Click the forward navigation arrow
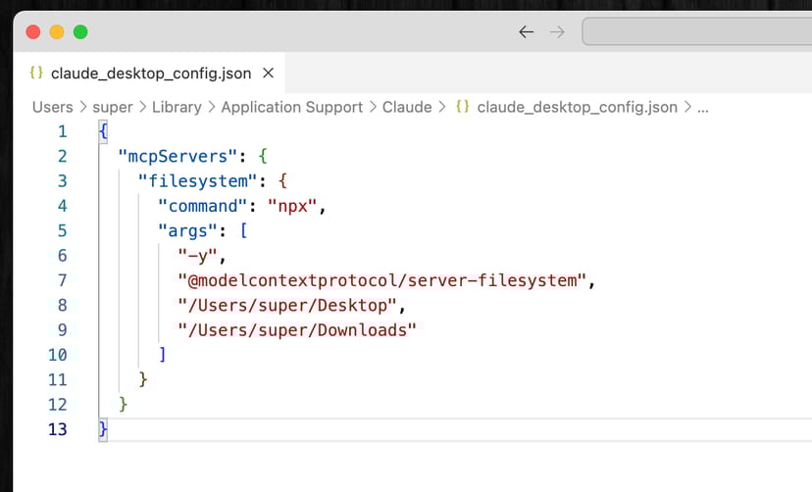The image size is (812, 492). point(557,32)
